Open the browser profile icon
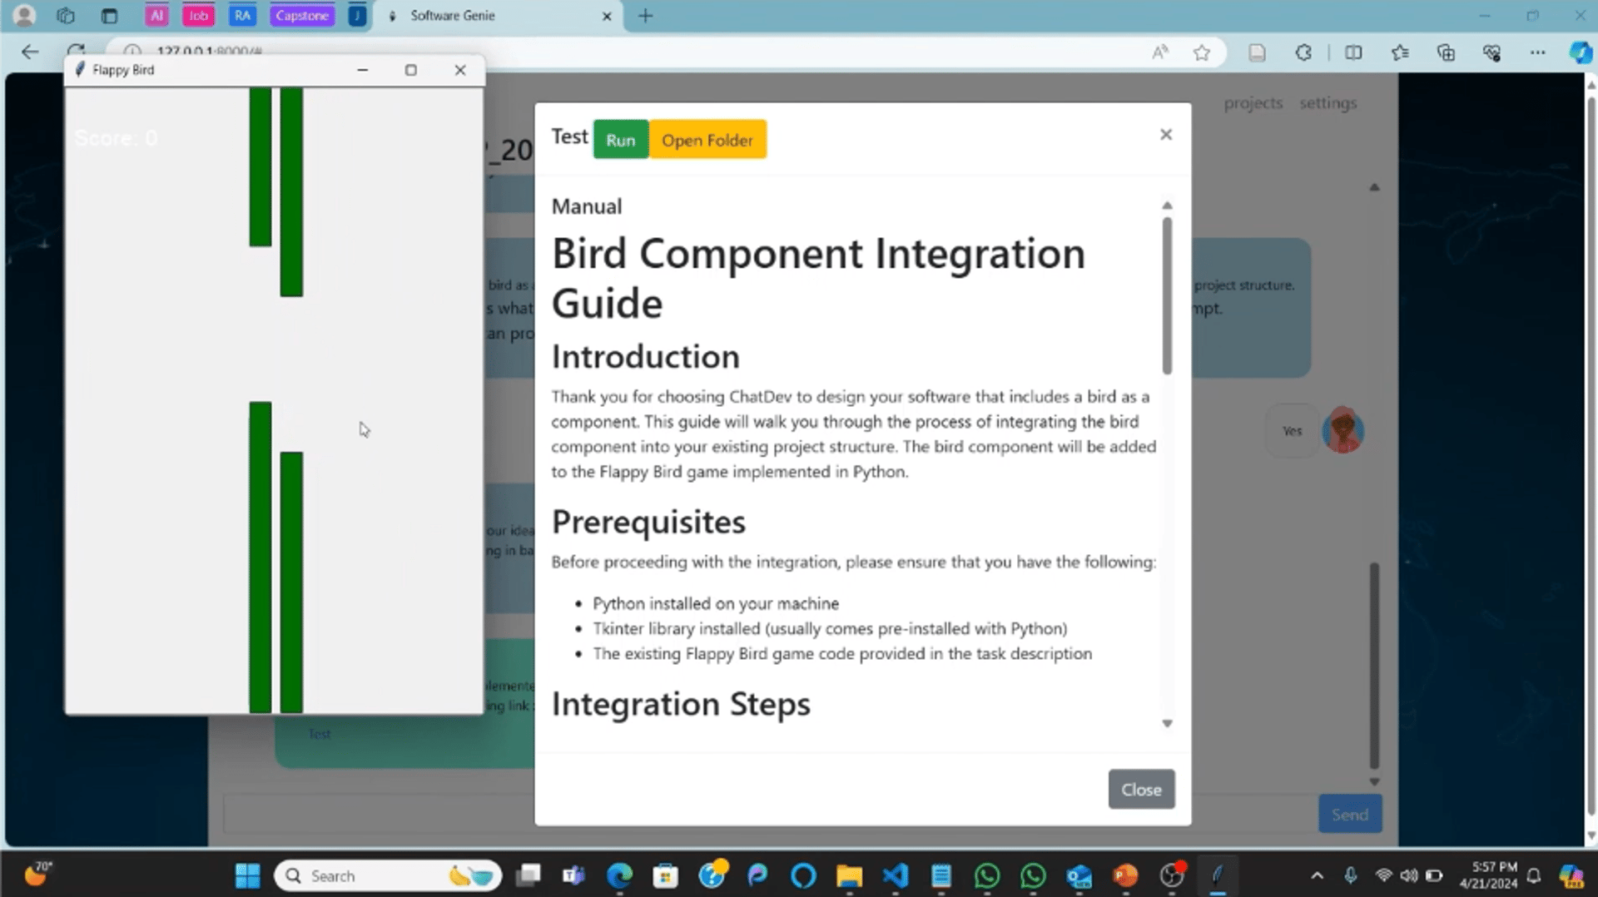The height and width of the screenshot is (897, 1598). 24,16
